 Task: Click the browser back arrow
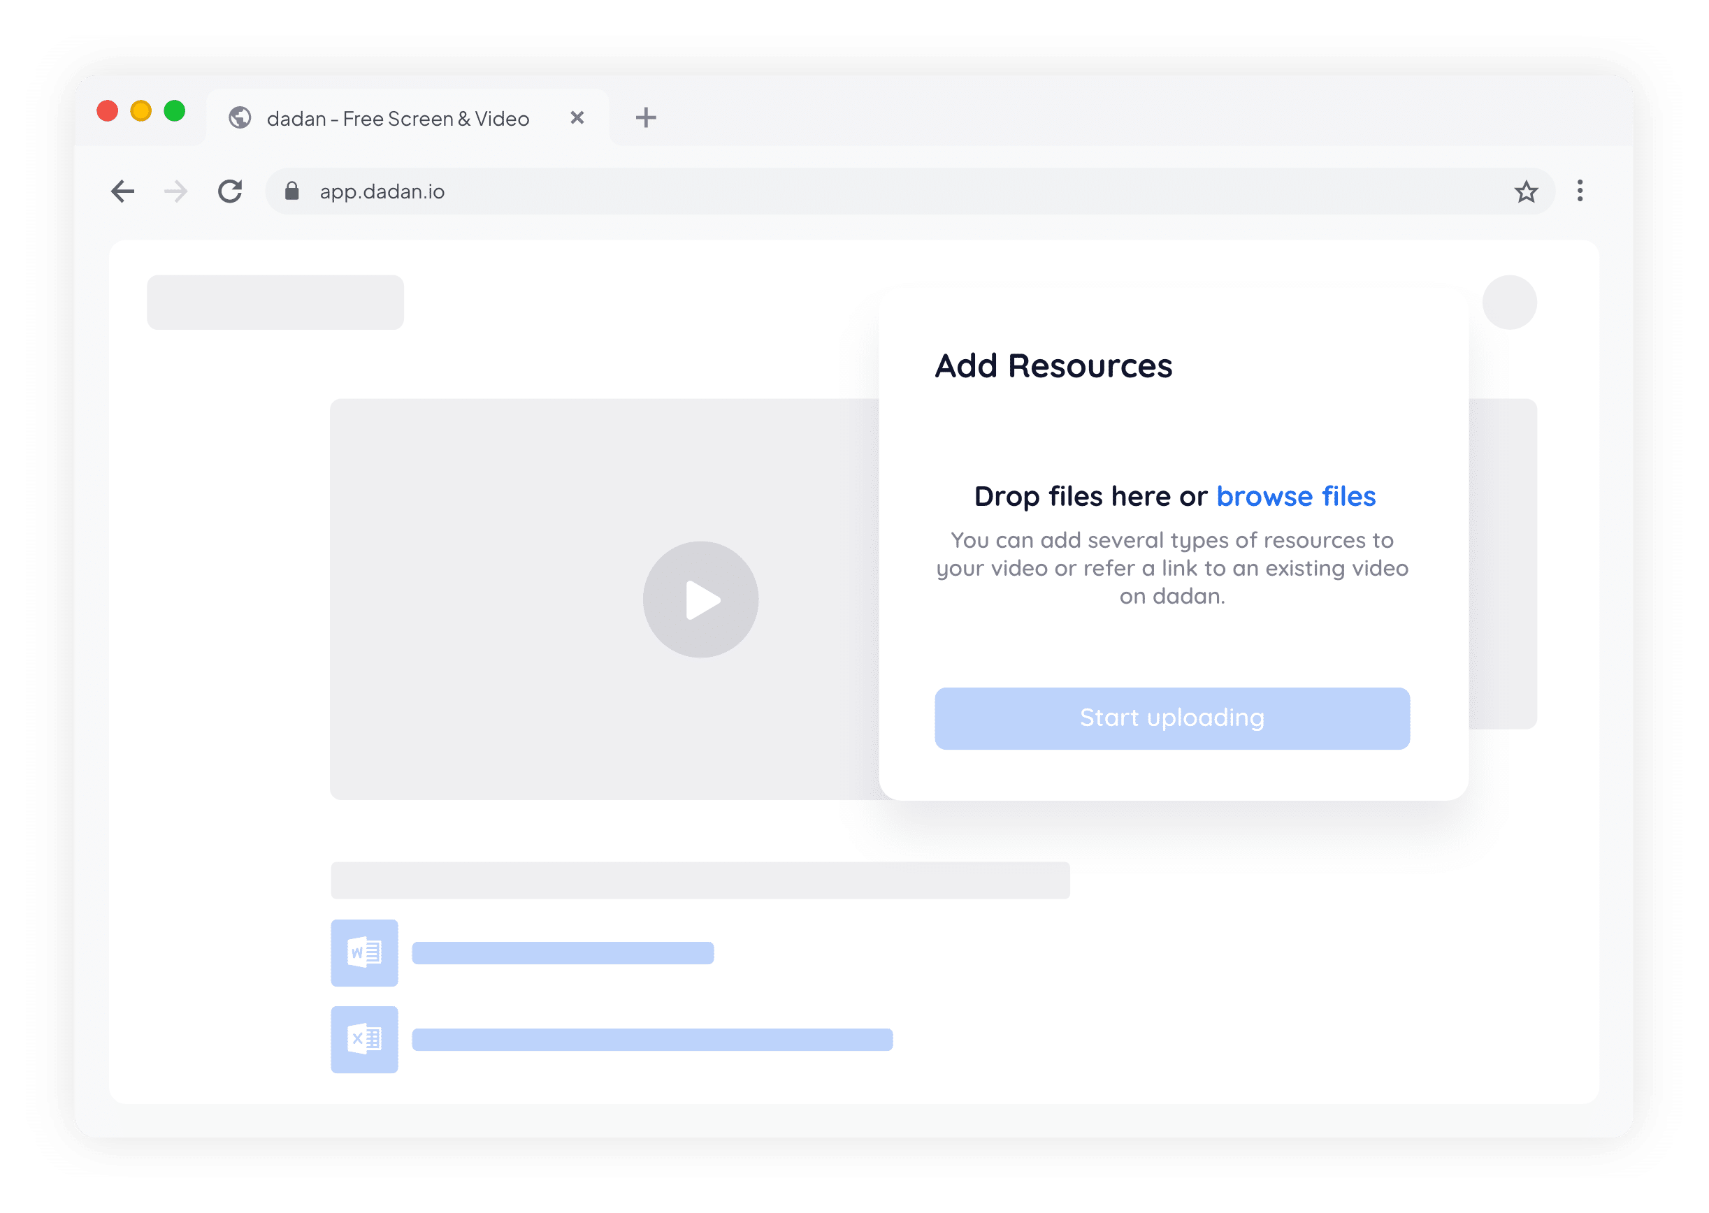[x=122, y=191]
